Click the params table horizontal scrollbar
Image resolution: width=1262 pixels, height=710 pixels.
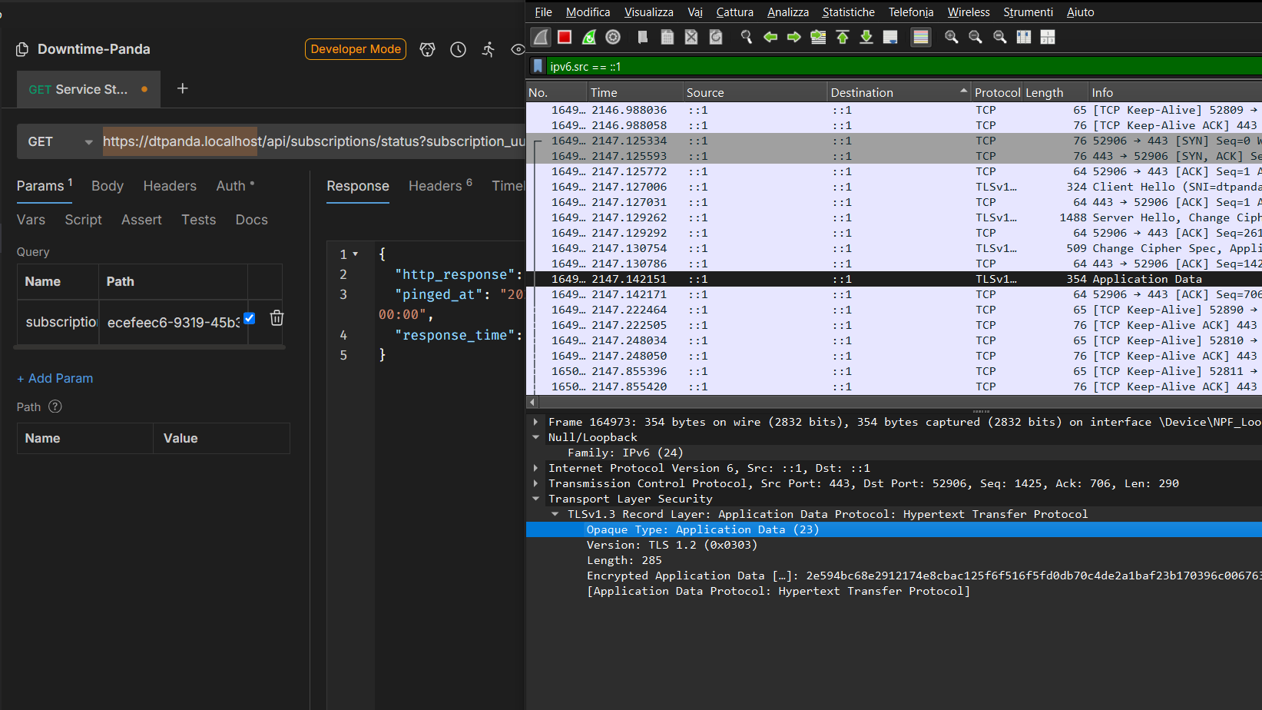pos(150,347)
